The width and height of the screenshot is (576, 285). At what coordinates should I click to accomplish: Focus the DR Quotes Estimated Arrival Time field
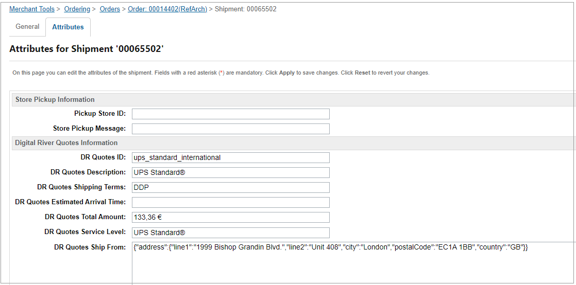point(230,202)
